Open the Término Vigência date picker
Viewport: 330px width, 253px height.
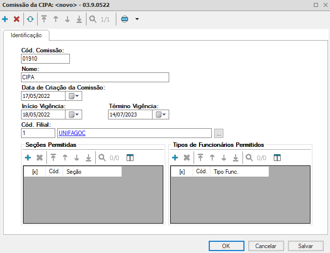click(x=161, y=115)
